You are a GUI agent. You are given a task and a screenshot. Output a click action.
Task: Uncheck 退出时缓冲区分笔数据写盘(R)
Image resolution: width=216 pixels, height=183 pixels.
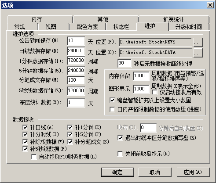(x=120, y=138)
